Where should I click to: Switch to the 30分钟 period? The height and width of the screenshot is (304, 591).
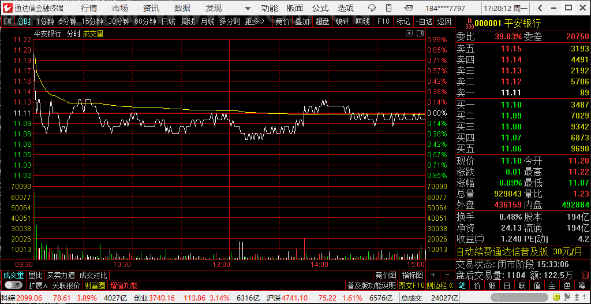(x=119, y=21)
